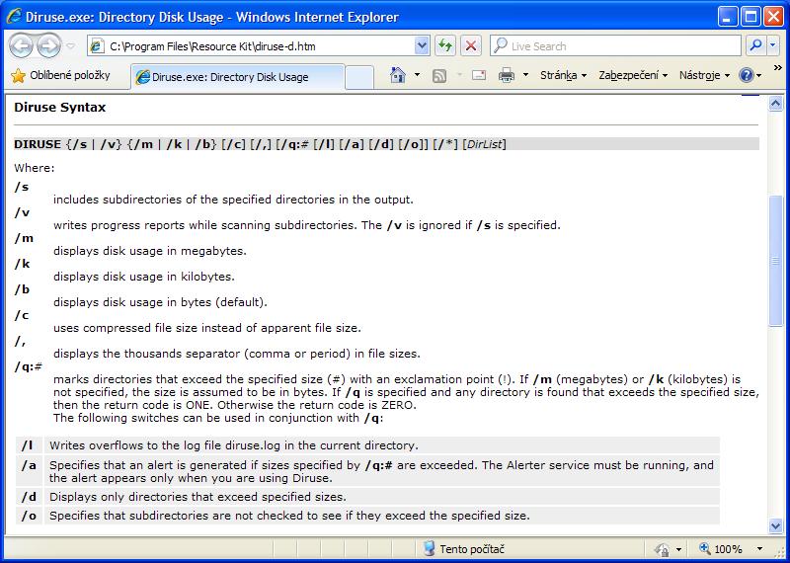Click the red Stop loading icon
This screenshot has width=790, height=563.
[x=471, y=46]
